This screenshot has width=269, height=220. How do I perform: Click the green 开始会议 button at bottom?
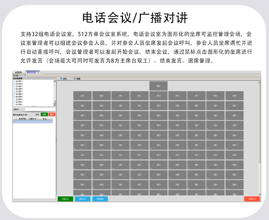[x=65, y=199]
